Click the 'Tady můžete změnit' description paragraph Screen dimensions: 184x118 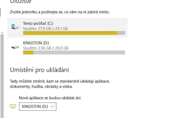point(60,84)
